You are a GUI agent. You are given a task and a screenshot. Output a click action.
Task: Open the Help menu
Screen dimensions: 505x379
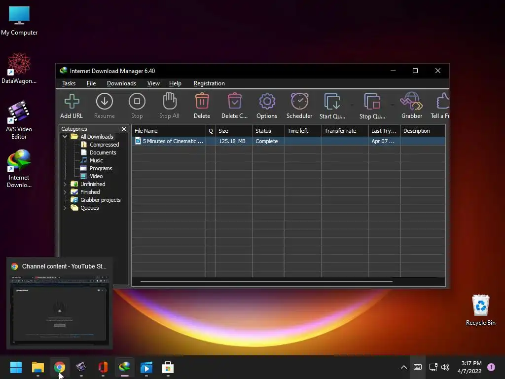[175, 83]
